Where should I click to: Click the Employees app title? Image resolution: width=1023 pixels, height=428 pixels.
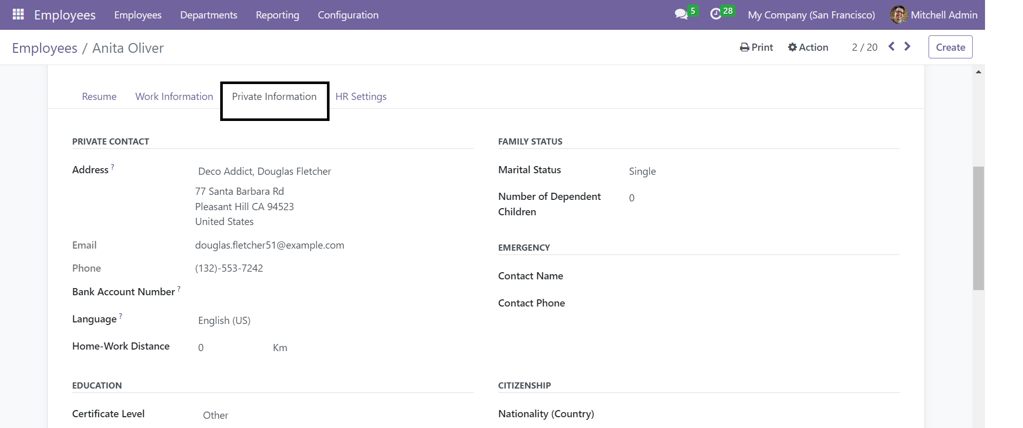click(x=65, y=15)
